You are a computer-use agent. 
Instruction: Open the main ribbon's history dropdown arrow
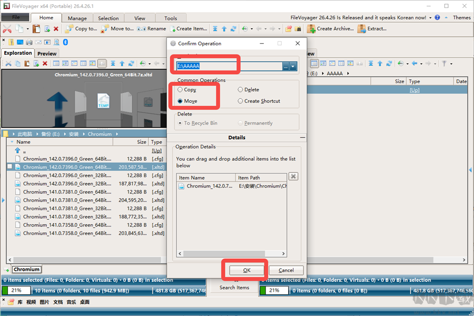click(x=252, y=29)
